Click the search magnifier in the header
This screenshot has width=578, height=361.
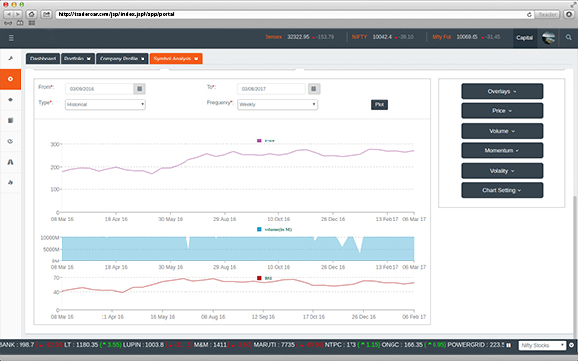click(x=569, y=38)
